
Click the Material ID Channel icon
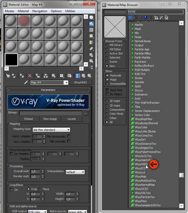[x=62, y=75]
